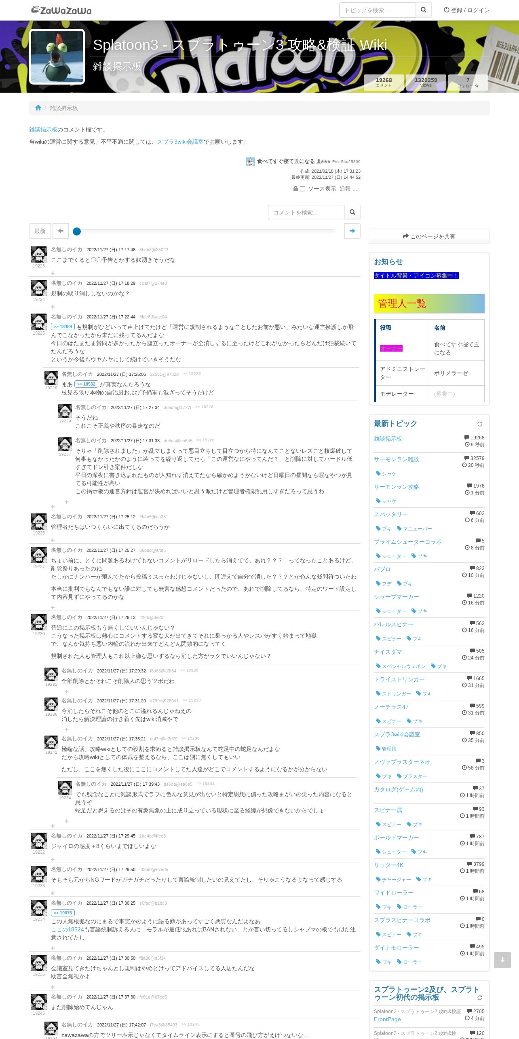The width and height of the screenshot is (519, 1039).
Task: Click the シャケ tag under サーモンラン攻略
Action: coord(386,501)
